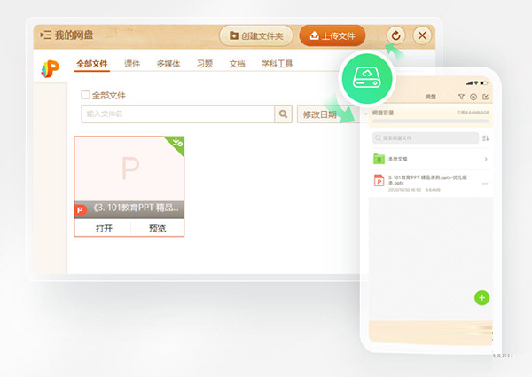532x377 pixels.
Task: Click the refresh icon in title bar
Action: point(395,35)
